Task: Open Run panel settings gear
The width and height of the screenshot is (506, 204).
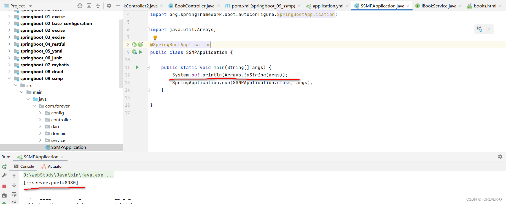Action: [x=500, y=157]
